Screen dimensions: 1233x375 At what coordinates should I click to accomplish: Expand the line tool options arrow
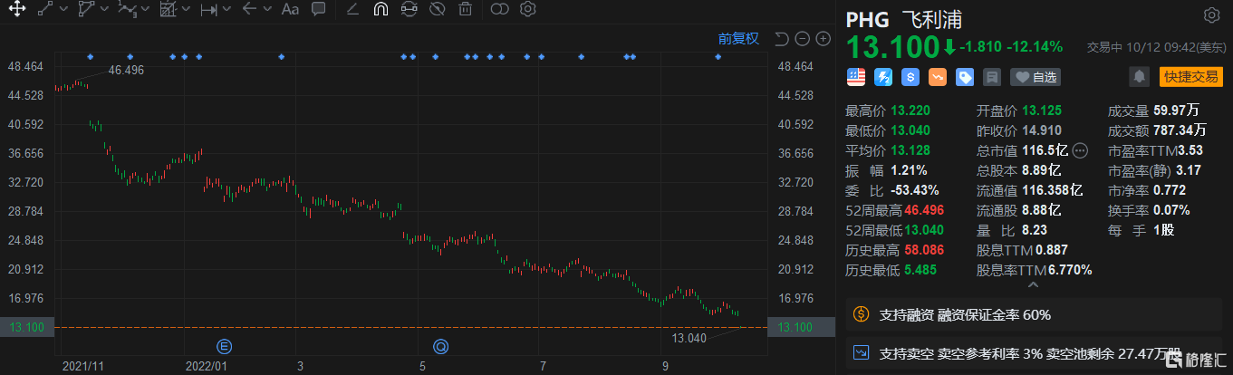(63, 9)
